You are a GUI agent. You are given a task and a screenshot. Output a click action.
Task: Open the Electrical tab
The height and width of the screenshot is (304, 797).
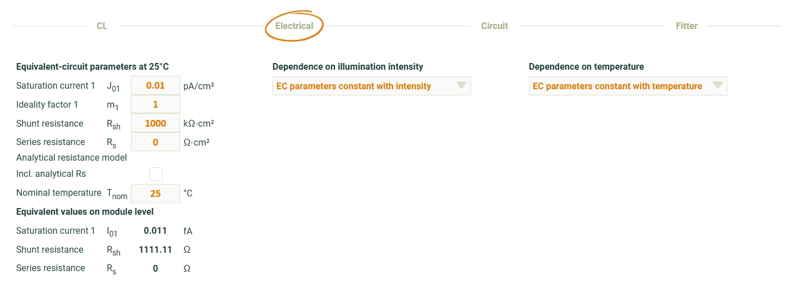pyautogui.click(x=294, y=26)
